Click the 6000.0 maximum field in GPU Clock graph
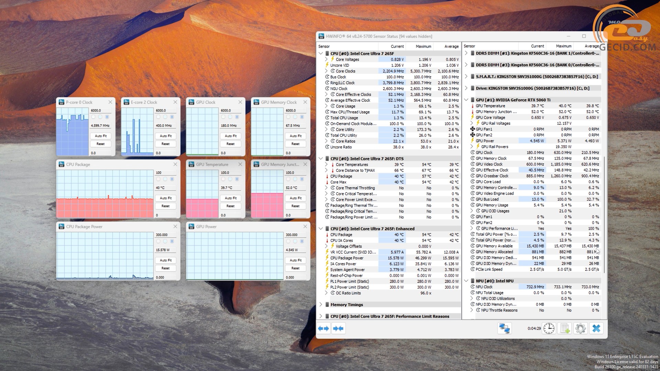Screen dimensions: 660x371 pos(230,111)
